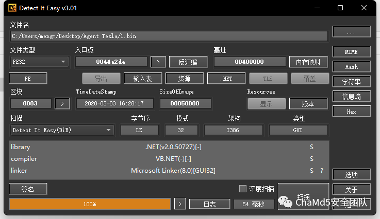The width and height of the screenshot is (380, 219).
Task: Open the 资源 resources button
Action: [x=185, y=78]
